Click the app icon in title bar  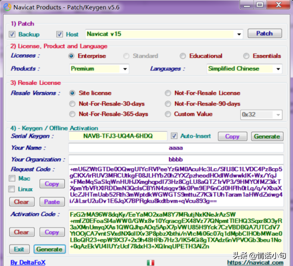(x=6, y=6)
